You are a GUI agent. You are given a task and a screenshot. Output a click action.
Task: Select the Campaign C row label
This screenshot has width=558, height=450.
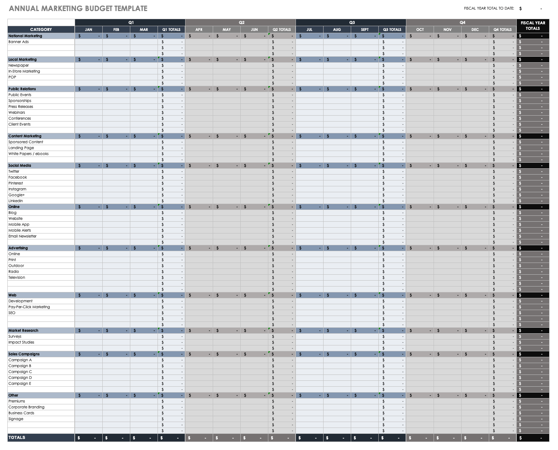[x=20, y=372]
